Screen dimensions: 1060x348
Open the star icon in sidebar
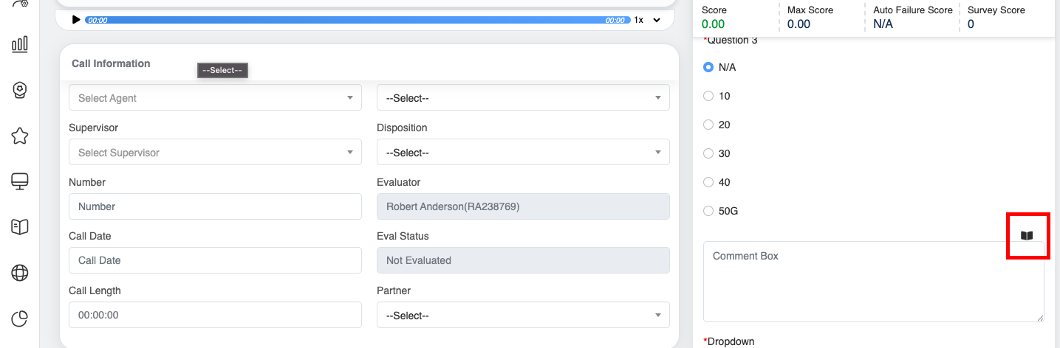(x=20, y=136)
